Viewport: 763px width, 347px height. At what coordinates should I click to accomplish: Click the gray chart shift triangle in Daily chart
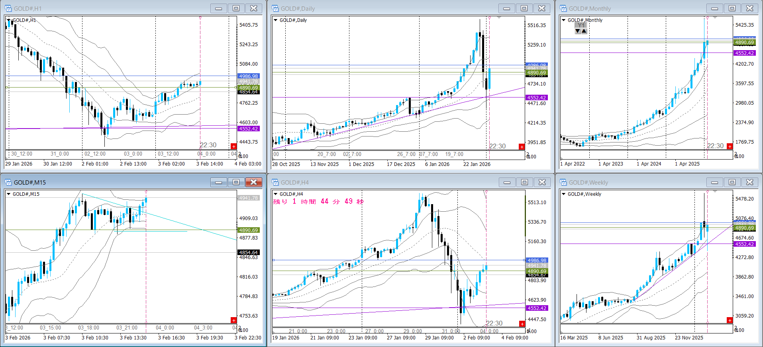pyautogui.click(x=499, y=18)
